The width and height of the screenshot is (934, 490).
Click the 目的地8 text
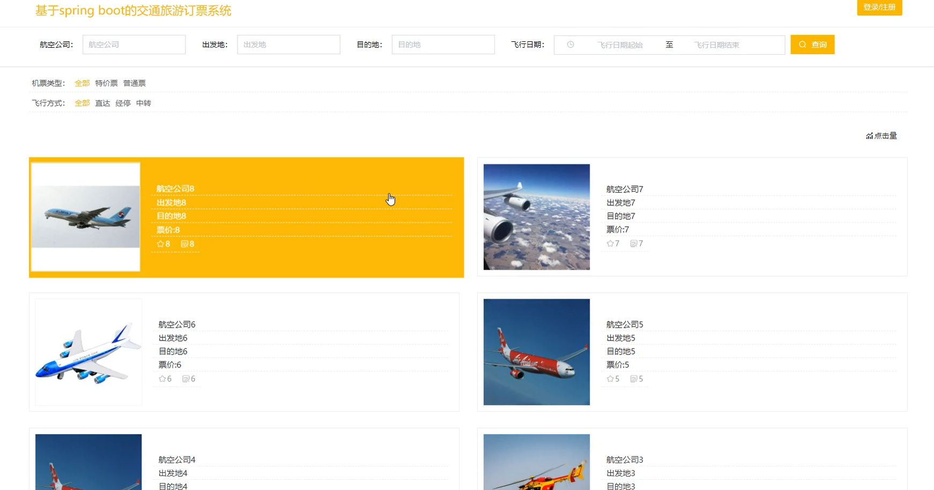[171, 216]
